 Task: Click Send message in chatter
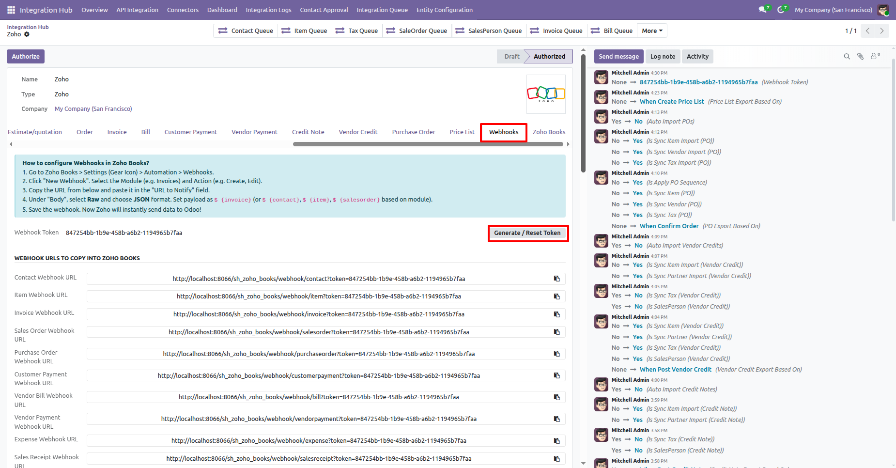pyautogui.click(x=618, y=57)
